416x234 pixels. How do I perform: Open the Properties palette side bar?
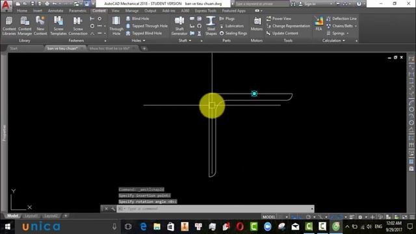point(4,133)
